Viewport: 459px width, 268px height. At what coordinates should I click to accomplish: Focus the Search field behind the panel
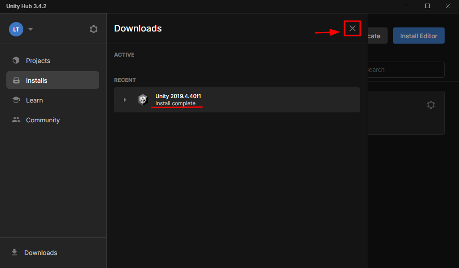click(x=406, y=70)
